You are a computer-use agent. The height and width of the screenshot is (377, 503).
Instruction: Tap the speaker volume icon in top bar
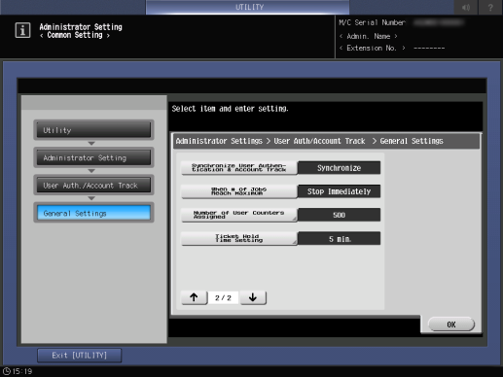pos(466,7)
